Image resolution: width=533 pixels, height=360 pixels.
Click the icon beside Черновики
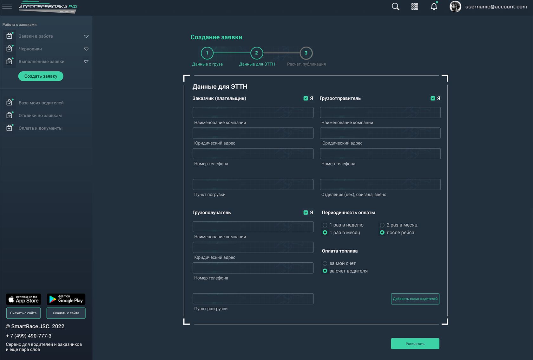(10, 48)
